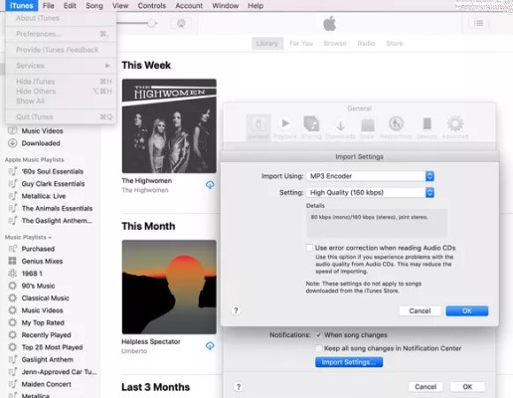
Task: Switch to the Radio tab
Action: pyautogui.click(x=366, y=43)
